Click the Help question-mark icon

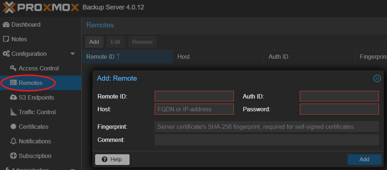104,159
